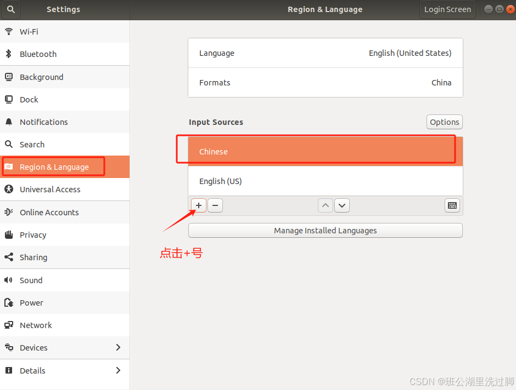
Task: Click the Region & Language sidebar label
Action: 54,167
